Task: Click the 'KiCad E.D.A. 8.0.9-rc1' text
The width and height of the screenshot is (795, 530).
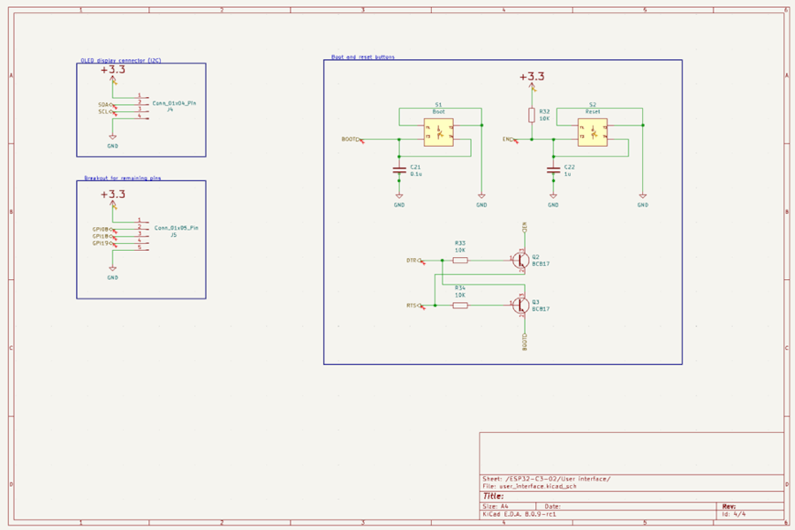Action: coord(519,514)
